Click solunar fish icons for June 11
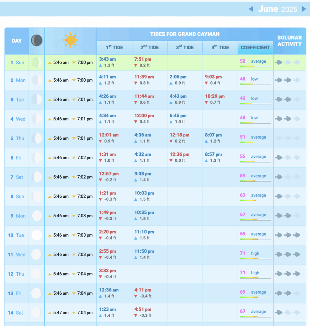The width and height of the screenshot is (310, 326). 287,254
